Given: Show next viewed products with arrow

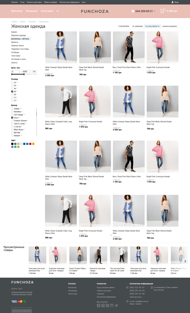Looking at the screenshot, I should (185, 261).
